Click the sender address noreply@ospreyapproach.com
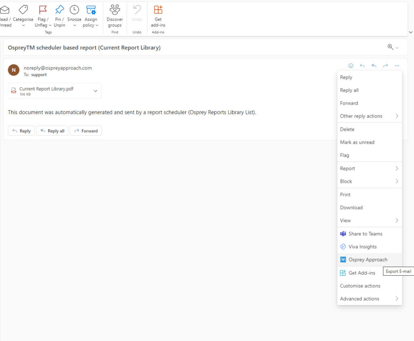 point(58,68)
